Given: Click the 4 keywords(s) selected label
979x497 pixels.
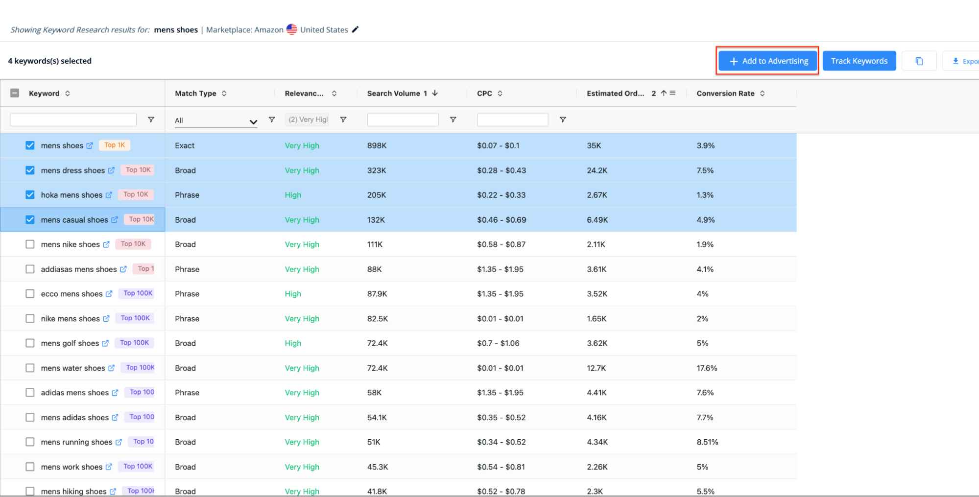Looking at the screenshot, I should click(x=49, y=61).
